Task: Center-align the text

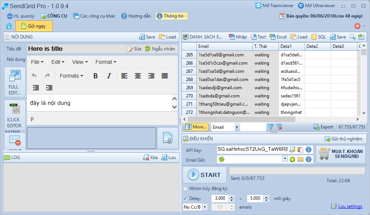Action: pyautogui.click(x=138, y=76)
